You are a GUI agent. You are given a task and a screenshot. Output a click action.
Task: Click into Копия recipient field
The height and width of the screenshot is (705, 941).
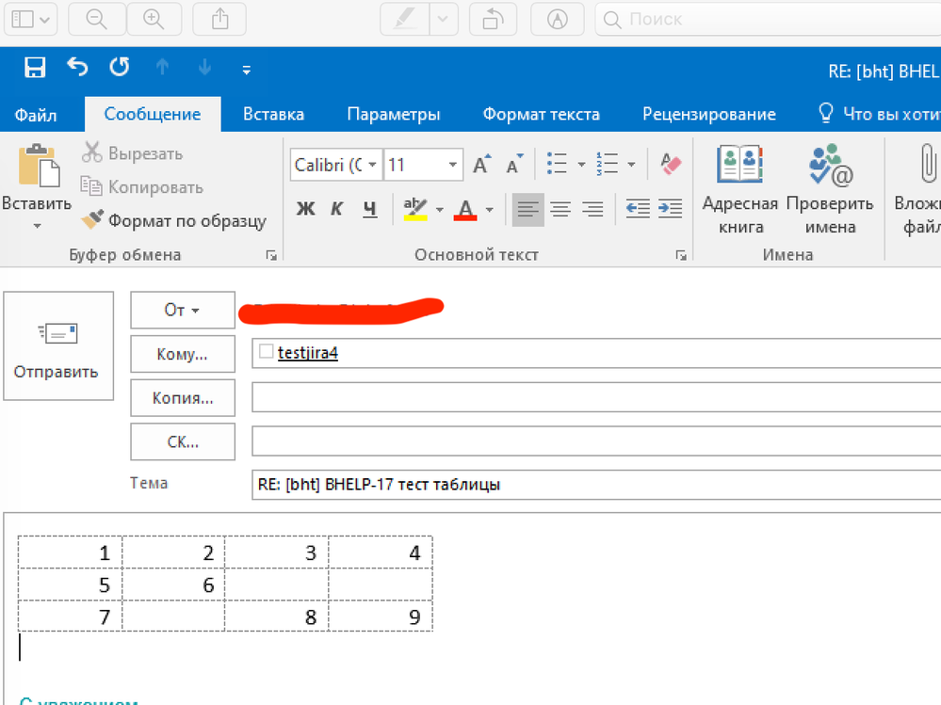[596, 397]
